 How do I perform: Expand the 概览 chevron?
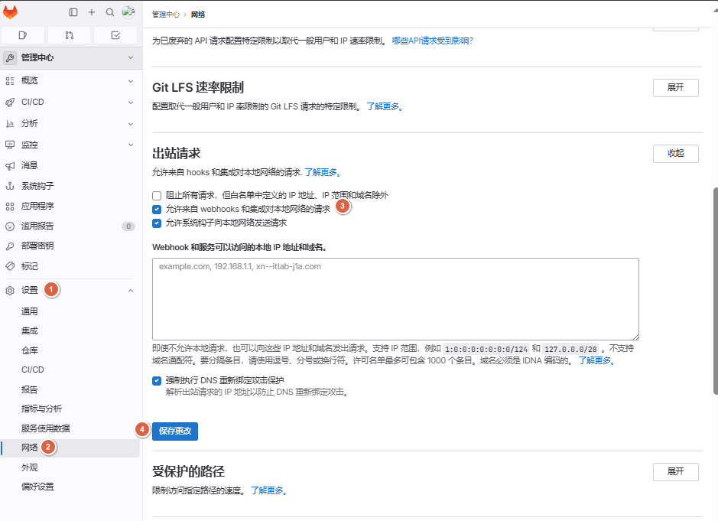click(131, 81)
